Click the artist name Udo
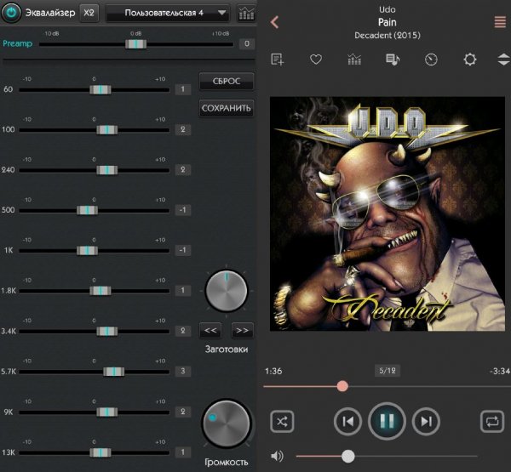Image resolution: width=511 pixels, height=472 pixels. (388, 9)
